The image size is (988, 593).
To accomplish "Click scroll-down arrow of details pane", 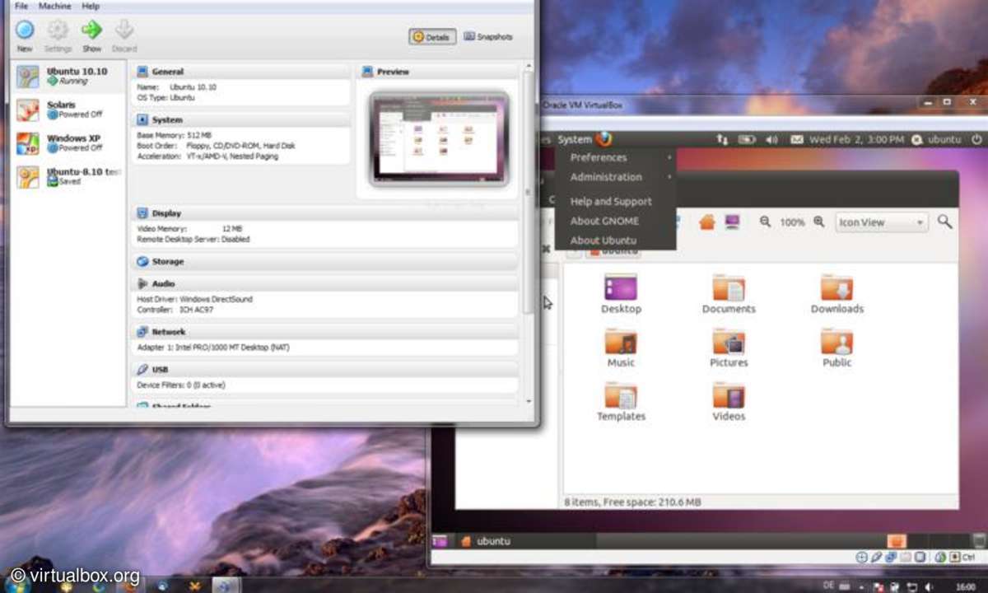I will tap(528, 401).
